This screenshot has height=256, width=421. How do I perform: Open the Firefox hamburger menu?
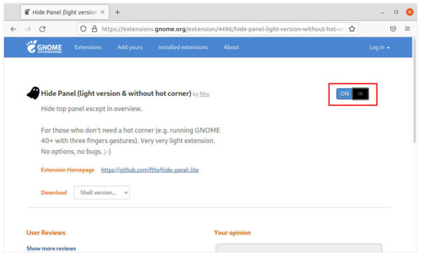point(407,29)
